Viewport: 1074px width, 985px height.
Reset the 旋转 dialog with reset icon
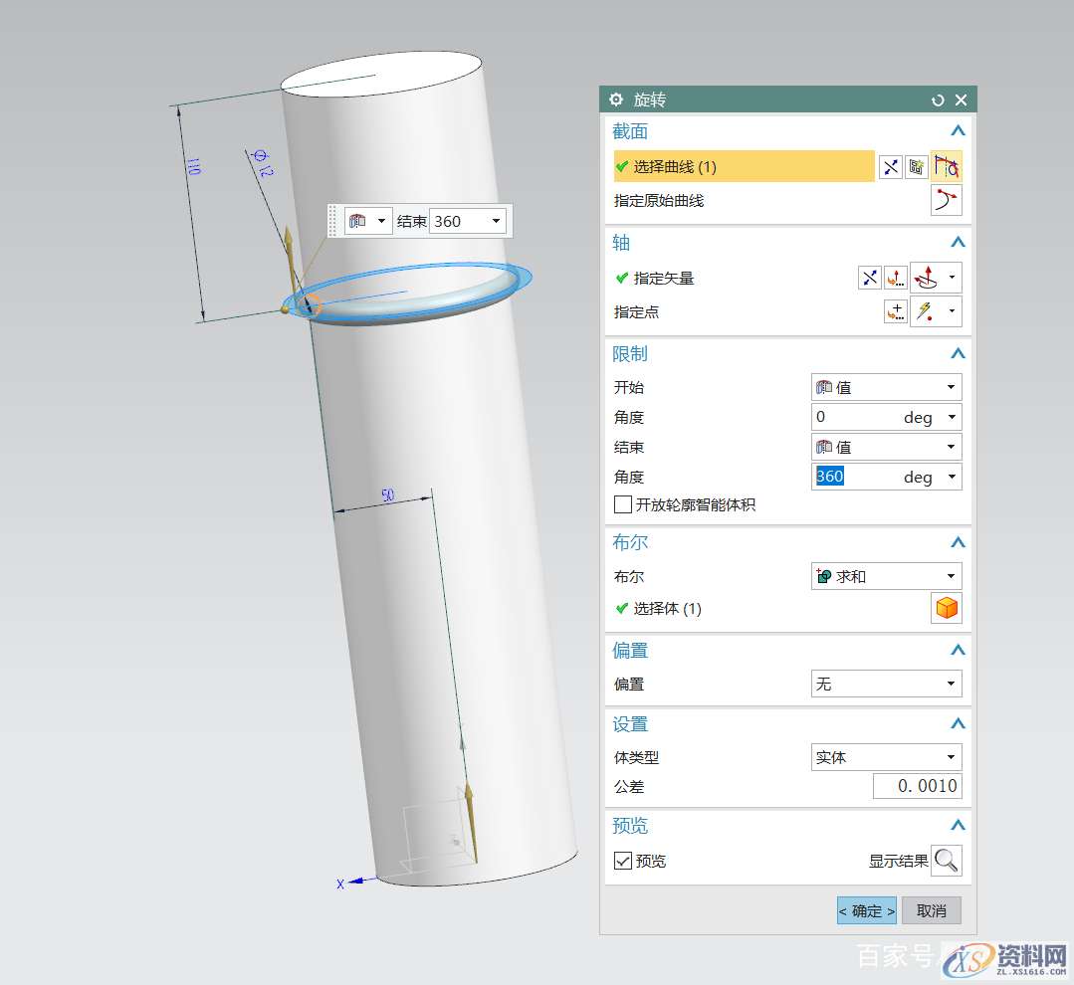pyautogui.click(x=938, y=99)
